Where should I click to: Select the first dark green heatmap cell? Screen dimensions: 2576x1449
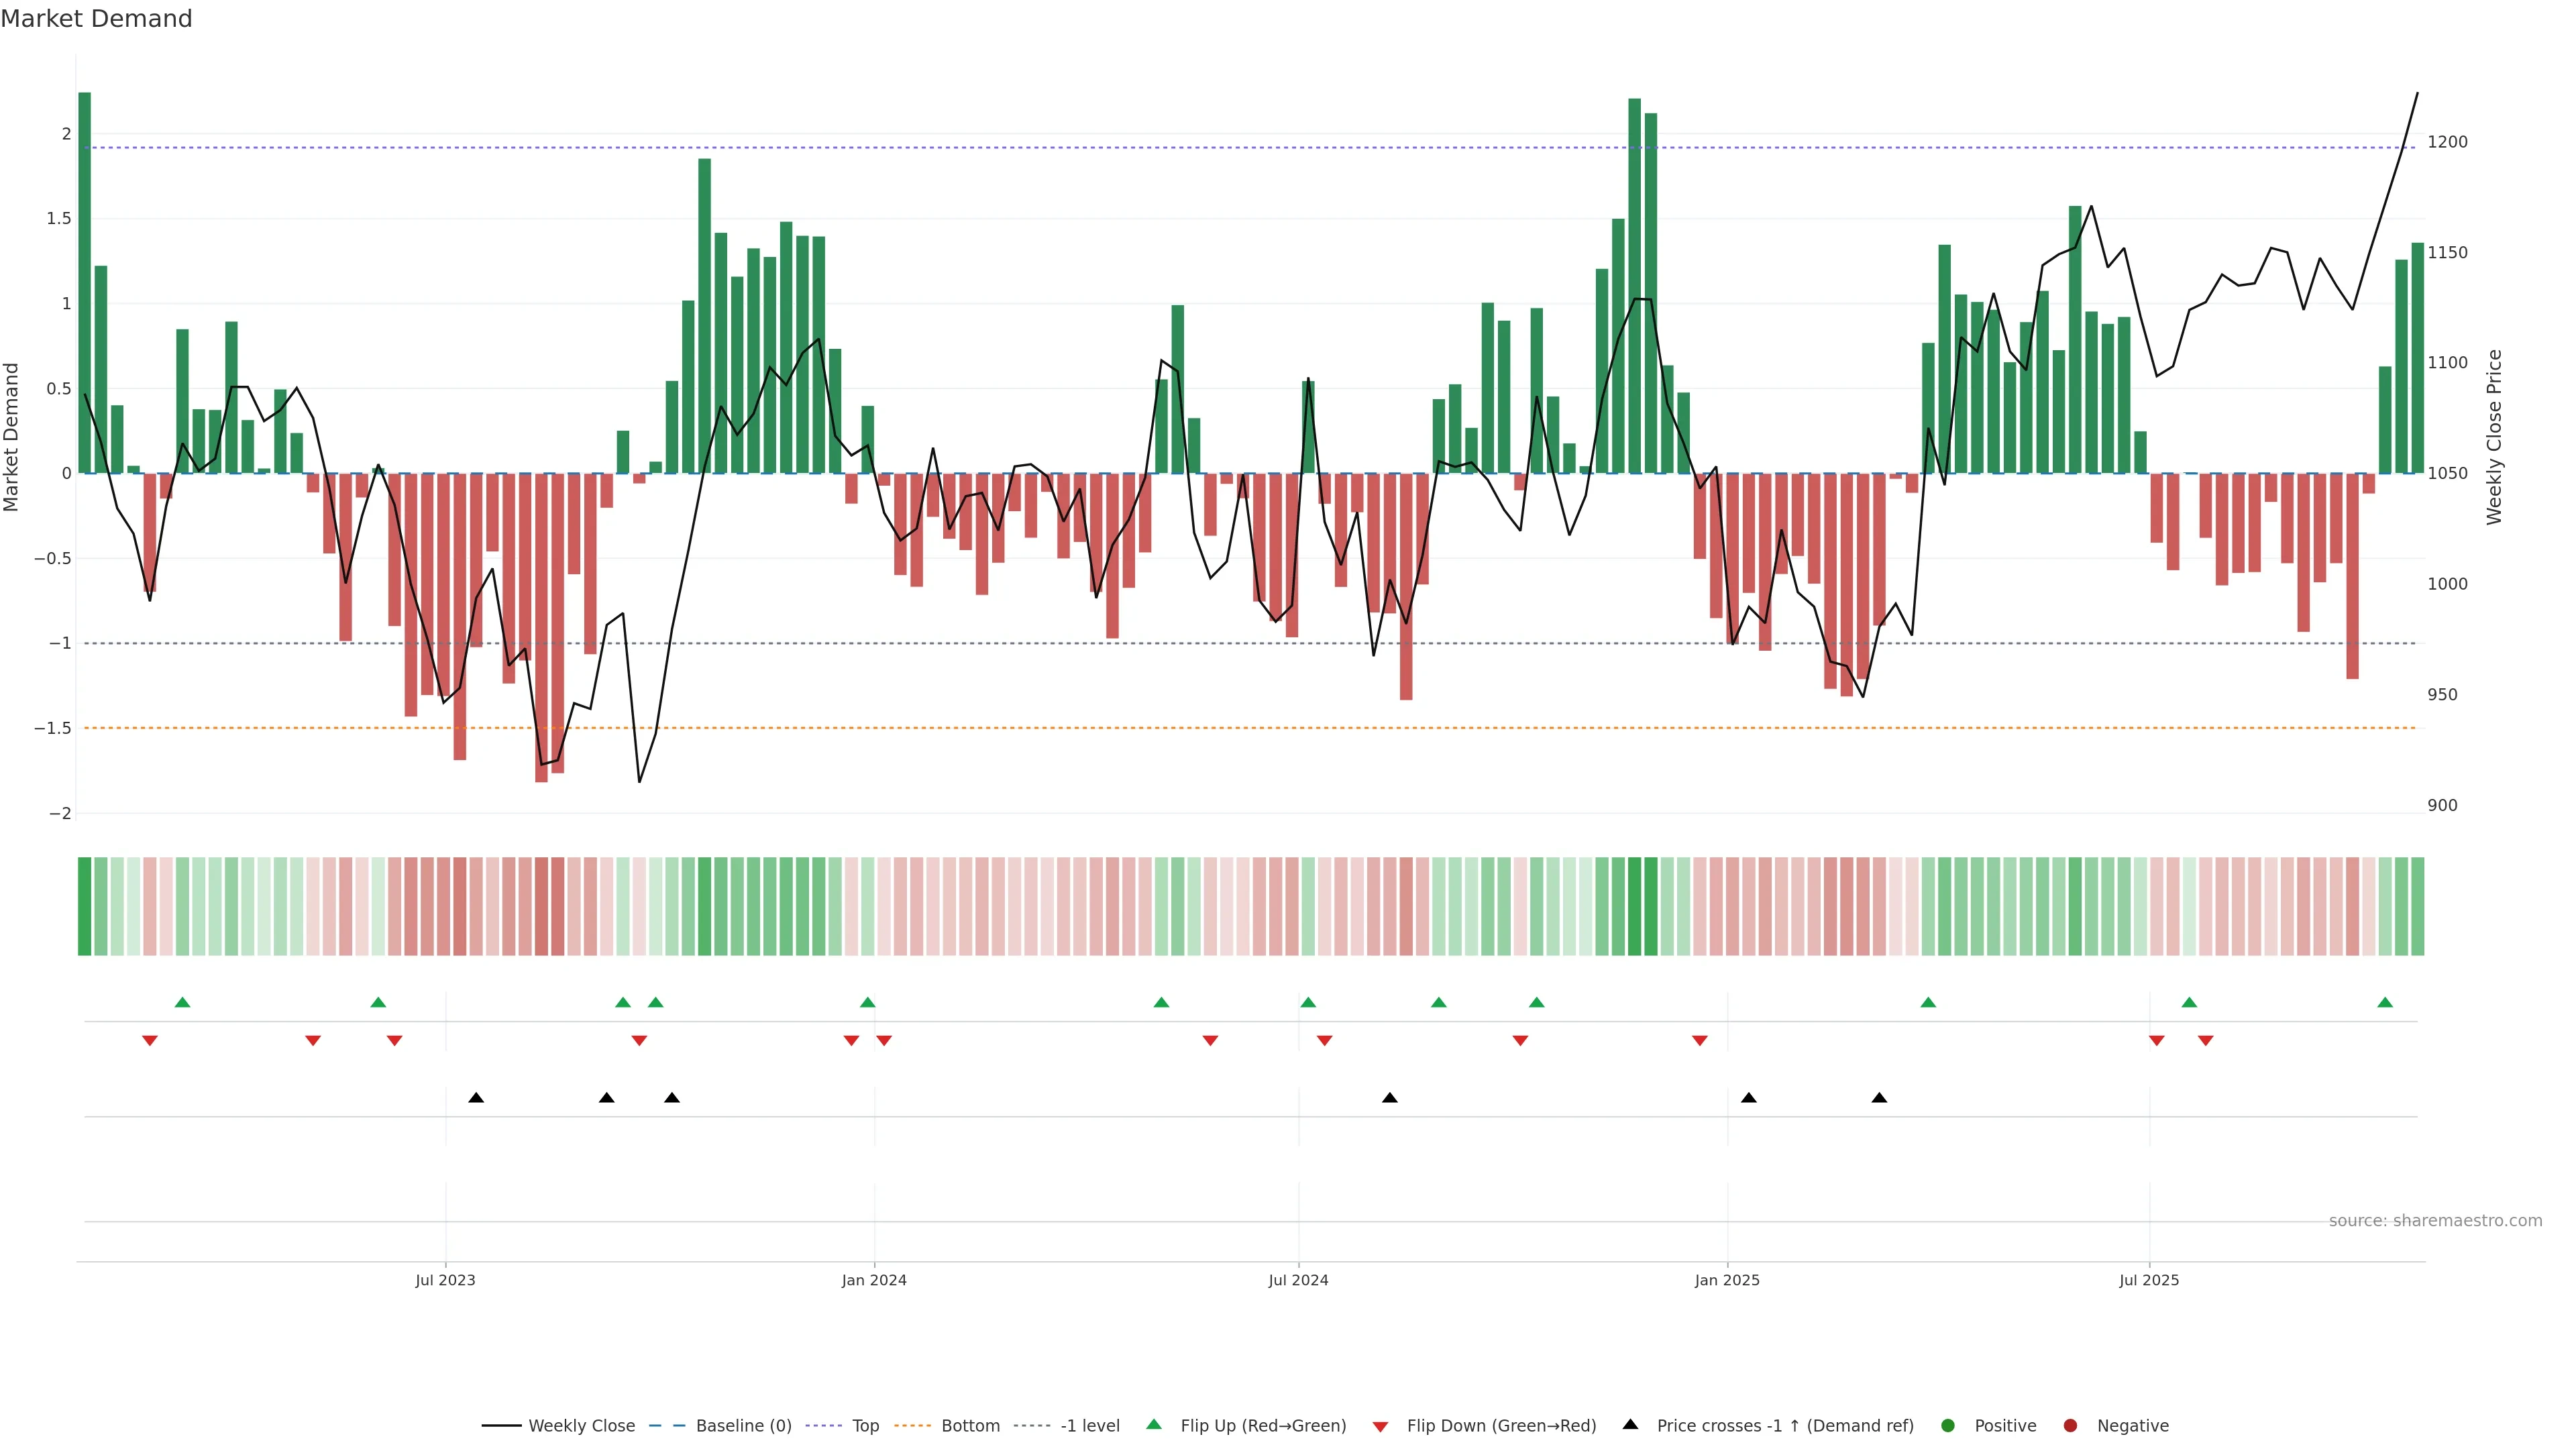pos(85,906)
